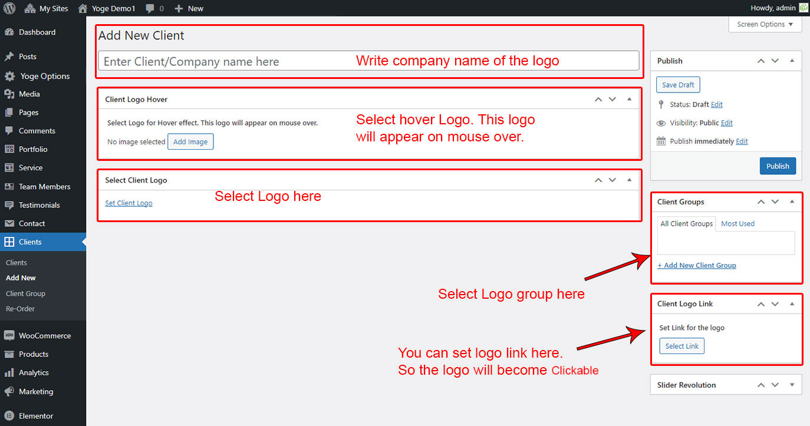Toggle the Select Client Logo panel
The width and height of the screenshot is (810, 426).
(629, 180)
